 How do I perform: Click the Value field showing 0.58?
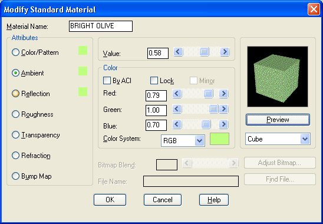[158, 54]
